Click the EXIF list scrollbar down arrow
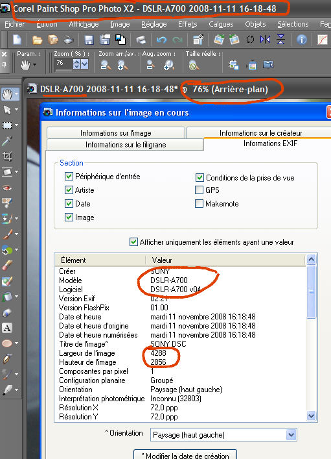The image size is (331, 459). click(311, 416)
